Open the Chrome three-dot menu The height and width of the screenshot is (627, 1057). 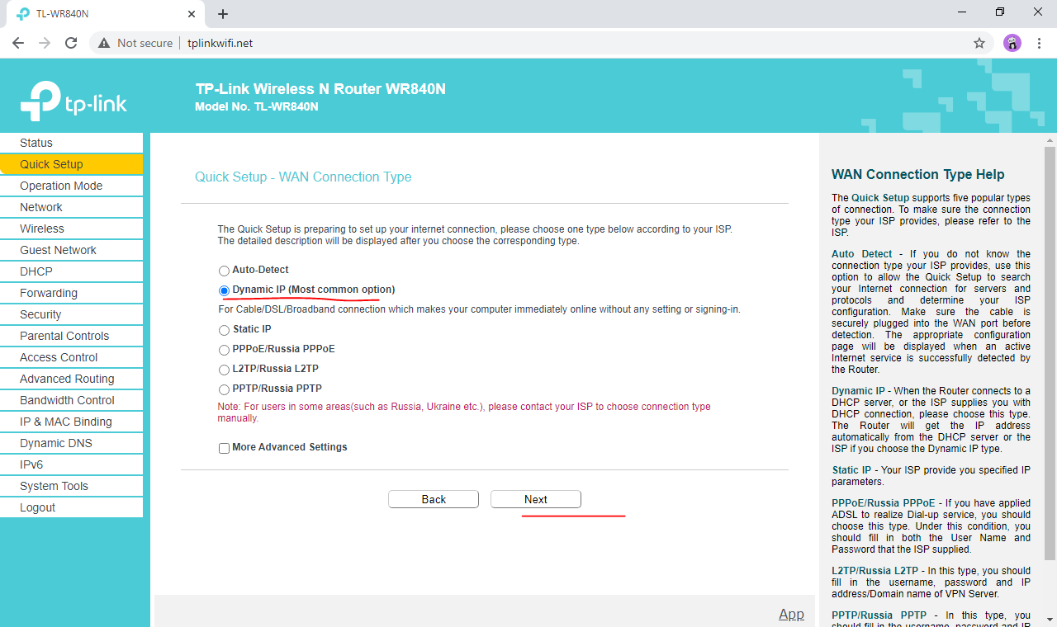tap(1039, 43)
